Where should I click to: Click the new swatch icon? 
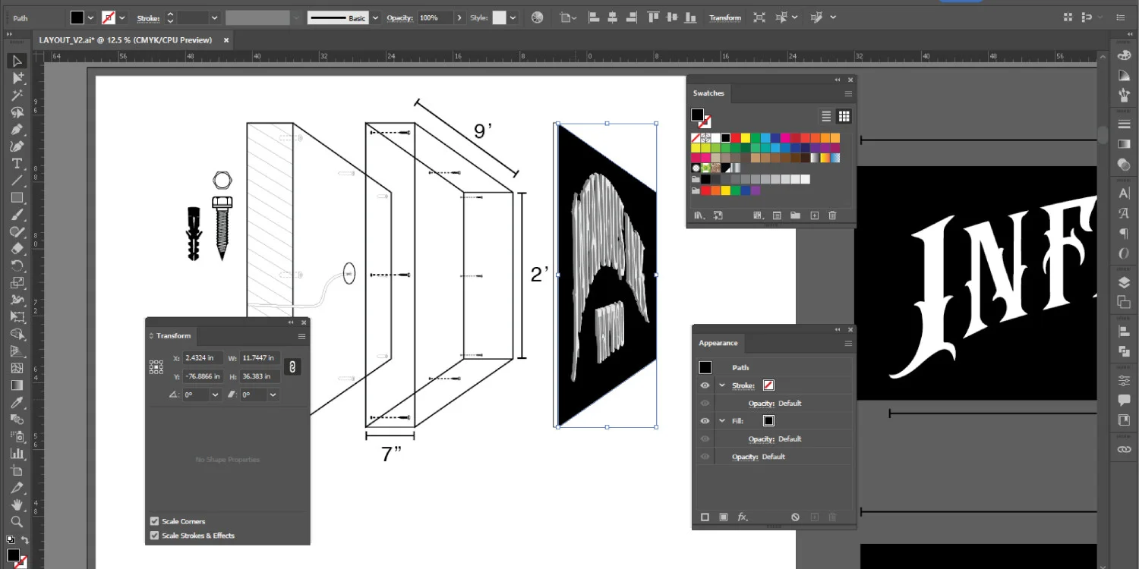(x=814, y=215)
